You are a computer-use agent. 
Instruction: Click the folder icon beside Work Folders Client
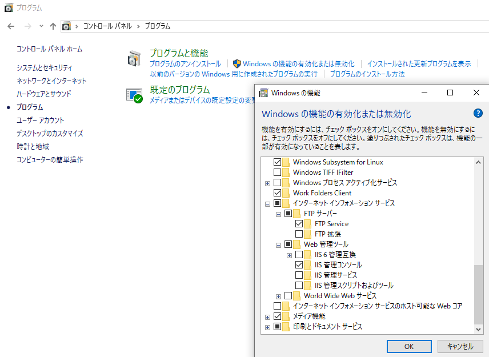click(x=286, y=193)
